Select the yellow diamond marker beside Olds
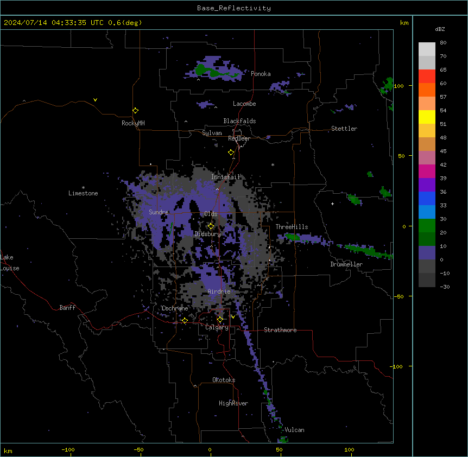 point(211,226)
